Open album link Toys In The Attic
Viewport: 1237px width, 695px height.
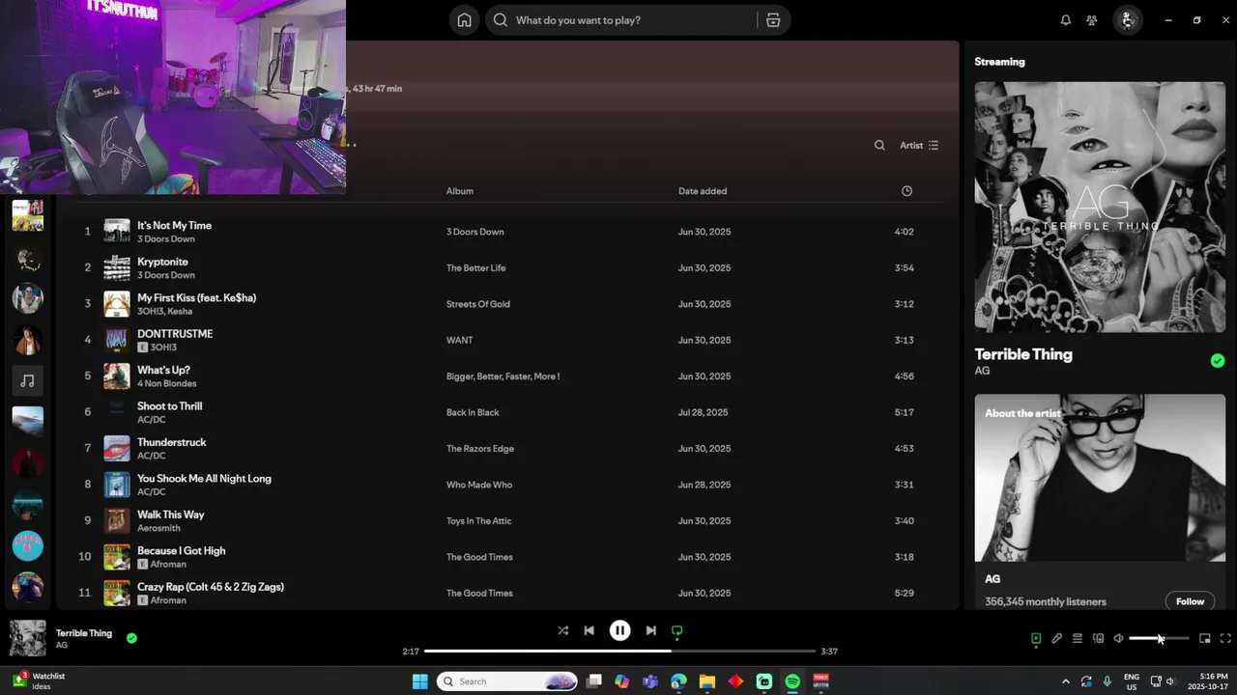click(478, 521)
